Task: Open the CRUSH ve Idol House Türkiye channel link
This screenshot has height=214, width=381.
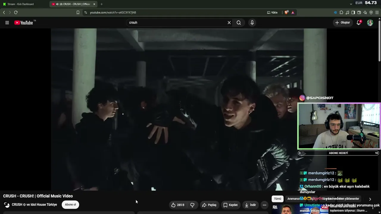Action: coord(34,204)
